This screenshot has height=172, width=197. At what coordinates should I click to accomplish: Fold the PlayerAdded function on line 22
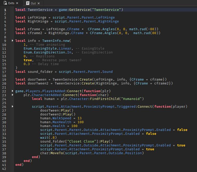click(x=12, y=91)
